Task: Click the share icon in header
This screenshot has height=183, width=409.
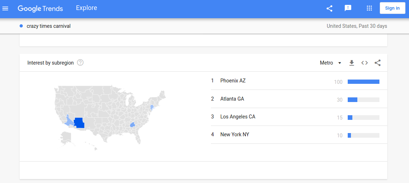Action: coord(330,8)
